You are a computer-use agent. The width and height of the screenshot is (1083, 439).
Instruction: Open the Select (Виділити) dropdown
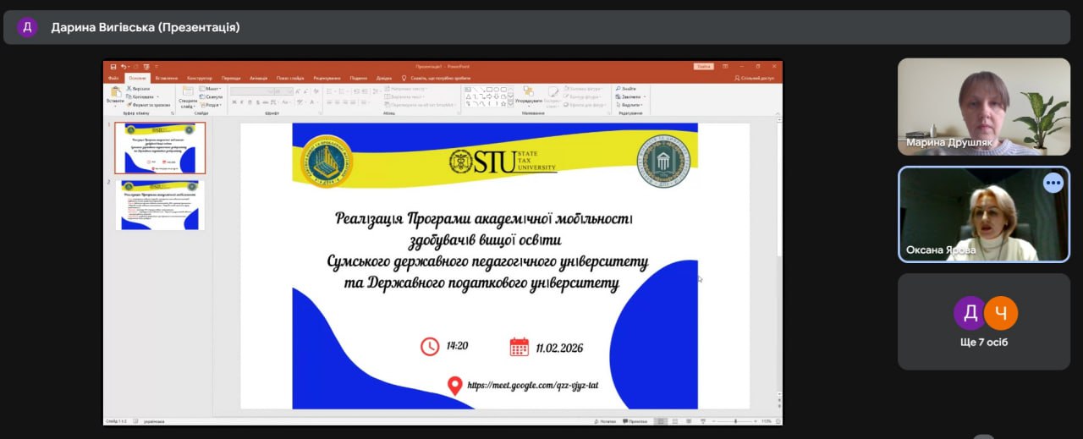[630, 105]
